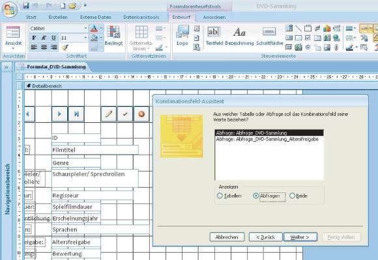This screenshot has height=260, width=378.
Task: Click the Abbrechen button
Action: [x=227, y=237]
